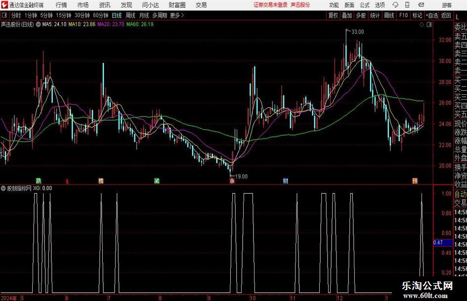Click the 标记 mark button
The height and width of the screenshot is (301, 467).
(417, 15)
